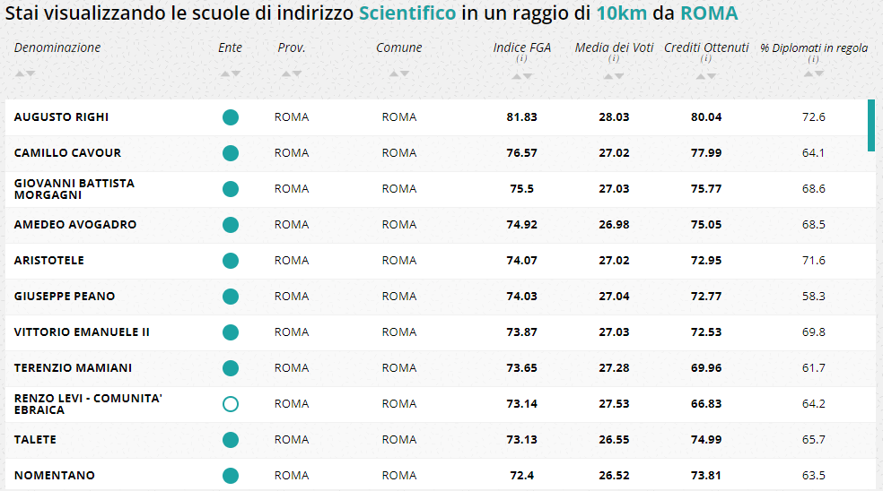Screen dimensions: 883x491
Task: Click the Ente circle for Talete
Action: (231, 440)
